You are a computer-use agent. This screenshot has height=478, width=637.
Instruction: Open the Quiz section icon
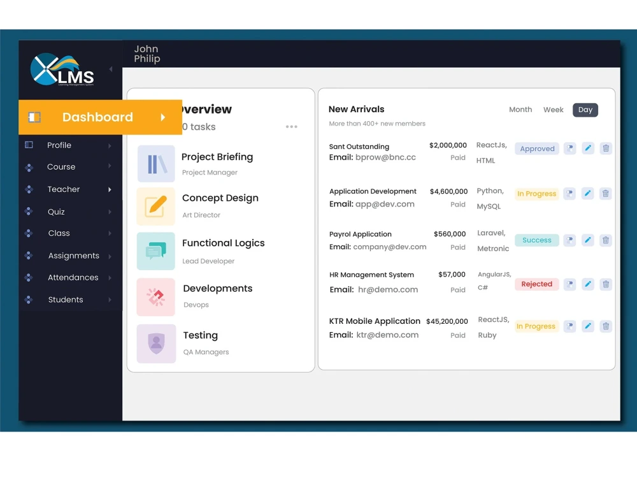28,211
